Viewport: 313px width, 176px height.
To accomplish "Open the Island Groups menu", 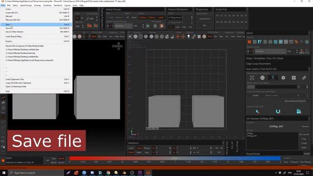I will (x=26, y=5).
